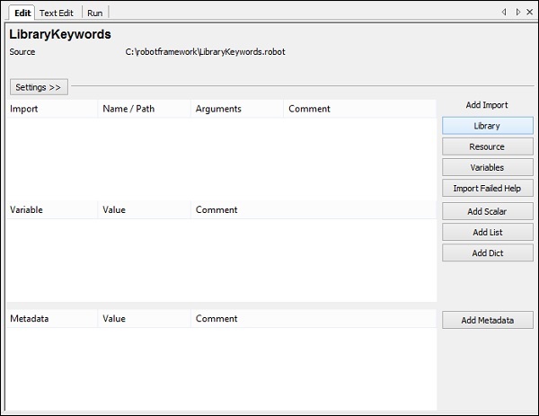Open Import Failed Help

click(487, 188)
